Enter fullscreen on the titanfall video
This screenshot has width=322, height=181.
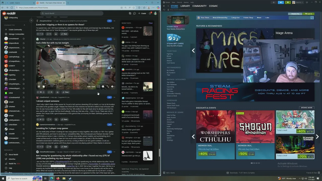pyautogui.click(x=108, y=86)
